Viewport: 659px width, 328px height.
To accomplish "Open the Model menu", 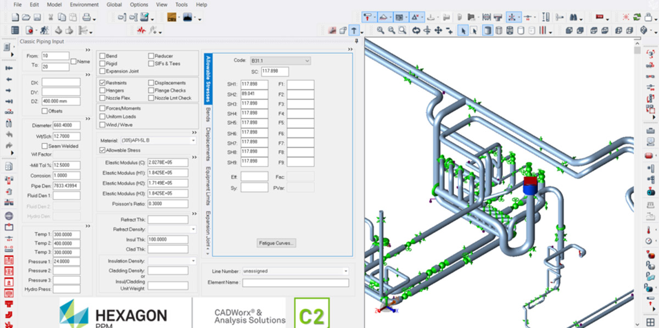I will (x=54, y=4).
